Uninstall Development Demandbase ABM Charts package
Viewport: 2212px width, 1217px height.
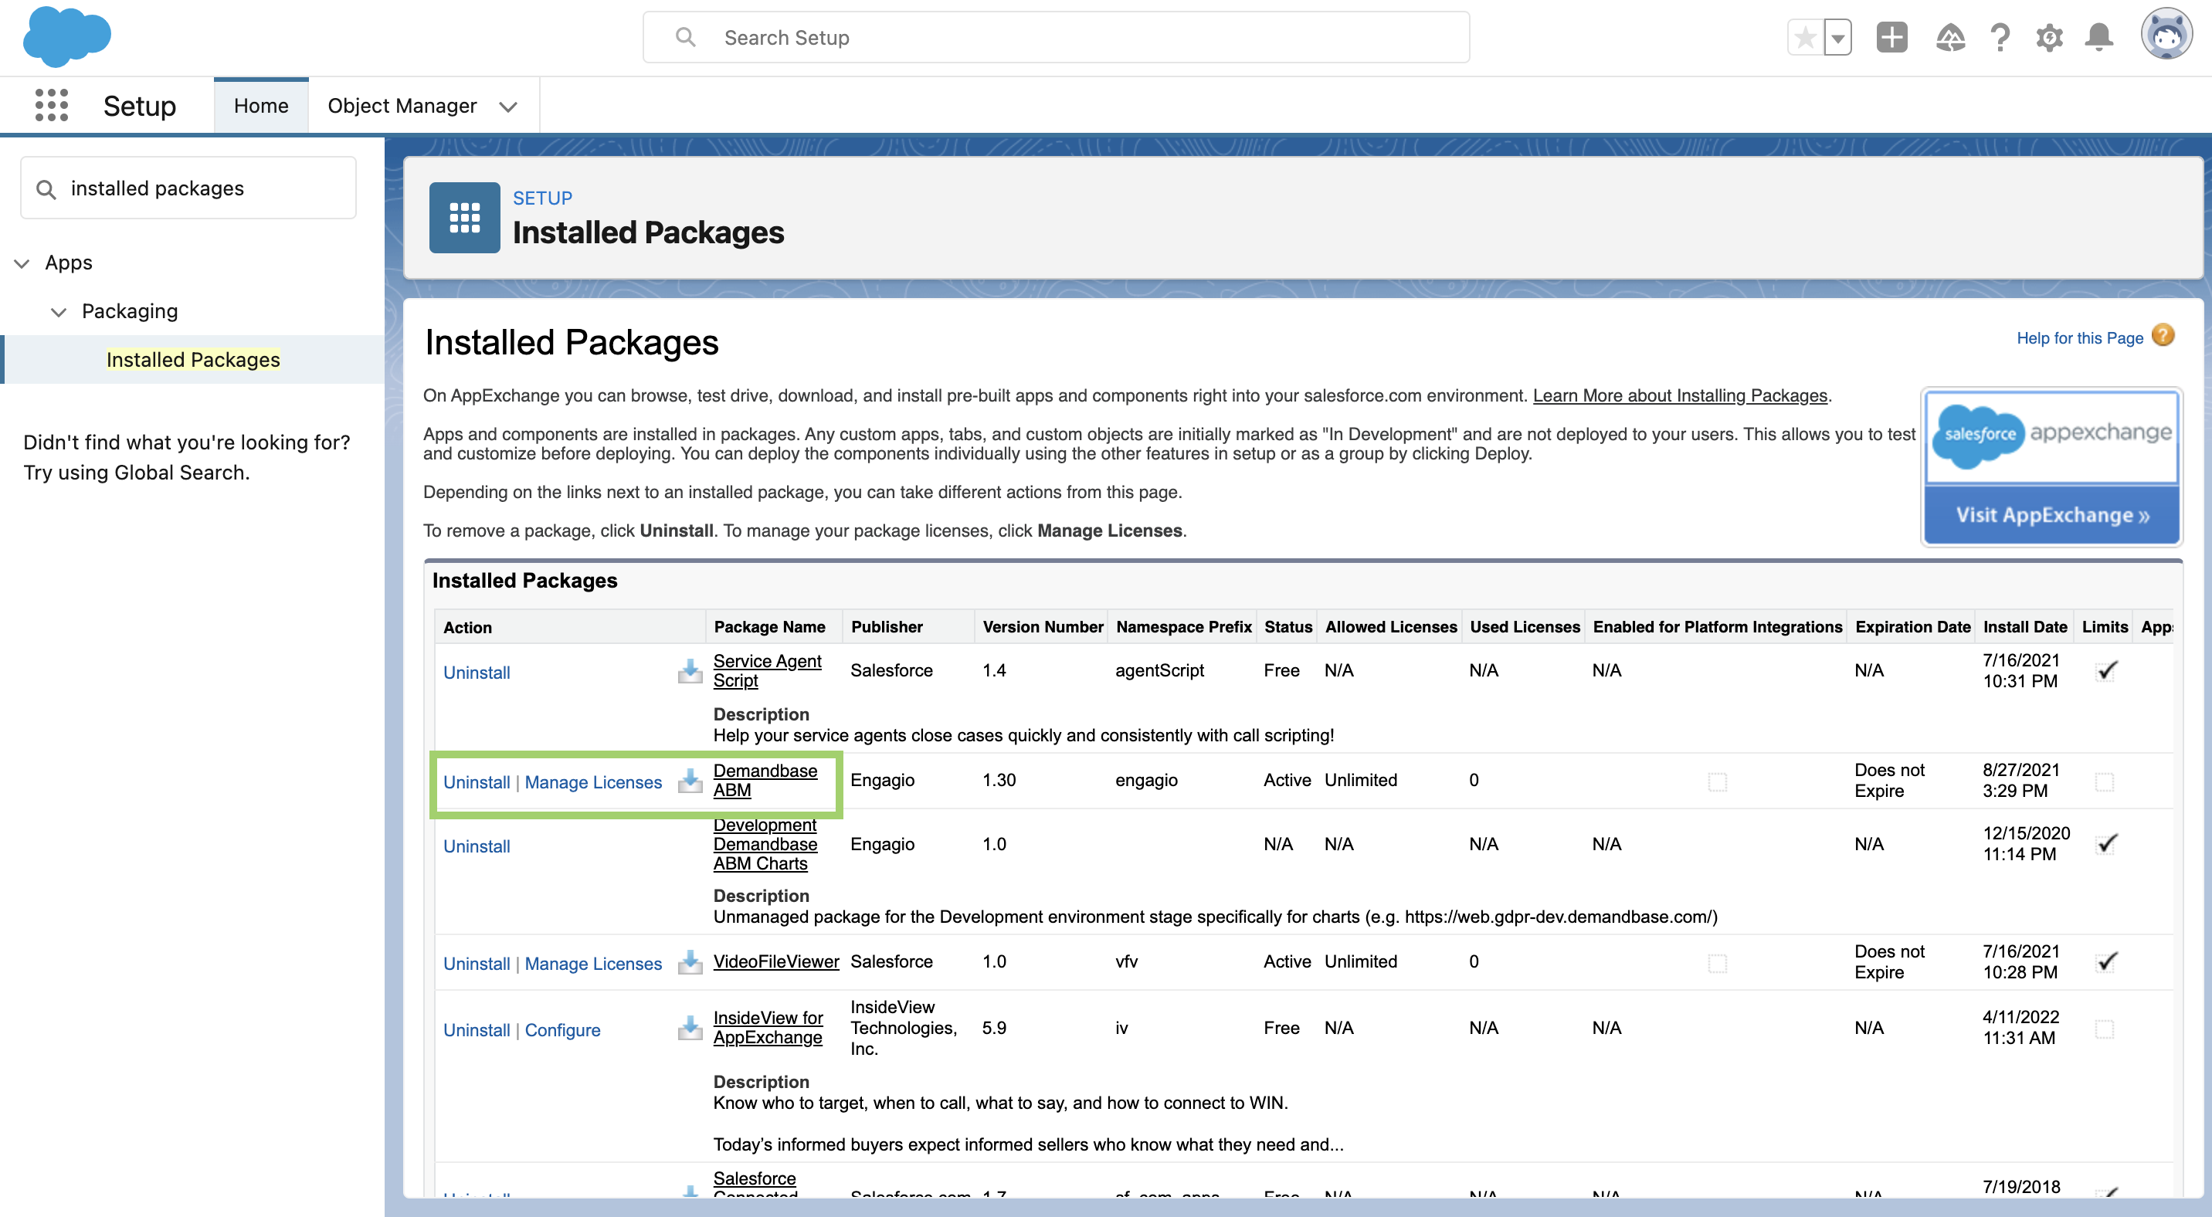[x=477, y=846]
